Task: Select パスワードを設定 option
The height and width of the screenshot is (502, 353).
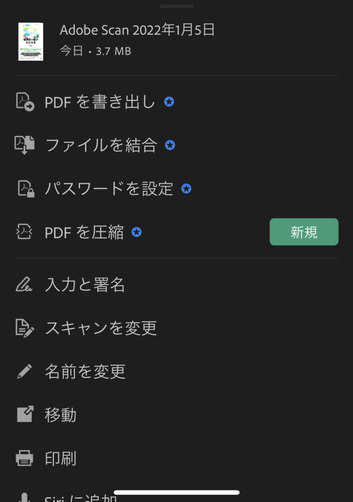Action: click(176, 189)
